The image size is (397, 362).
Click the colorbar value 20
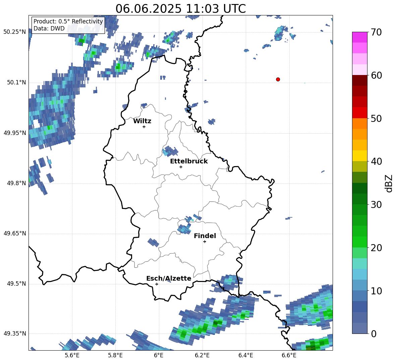point(376,247)
